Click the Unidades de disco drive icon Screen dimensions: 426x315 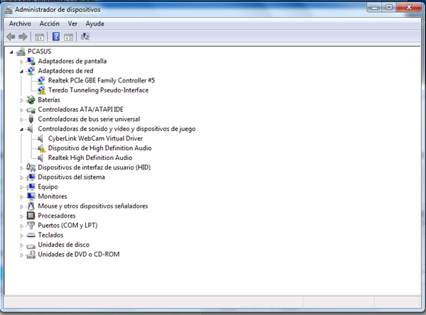point(31,245)
